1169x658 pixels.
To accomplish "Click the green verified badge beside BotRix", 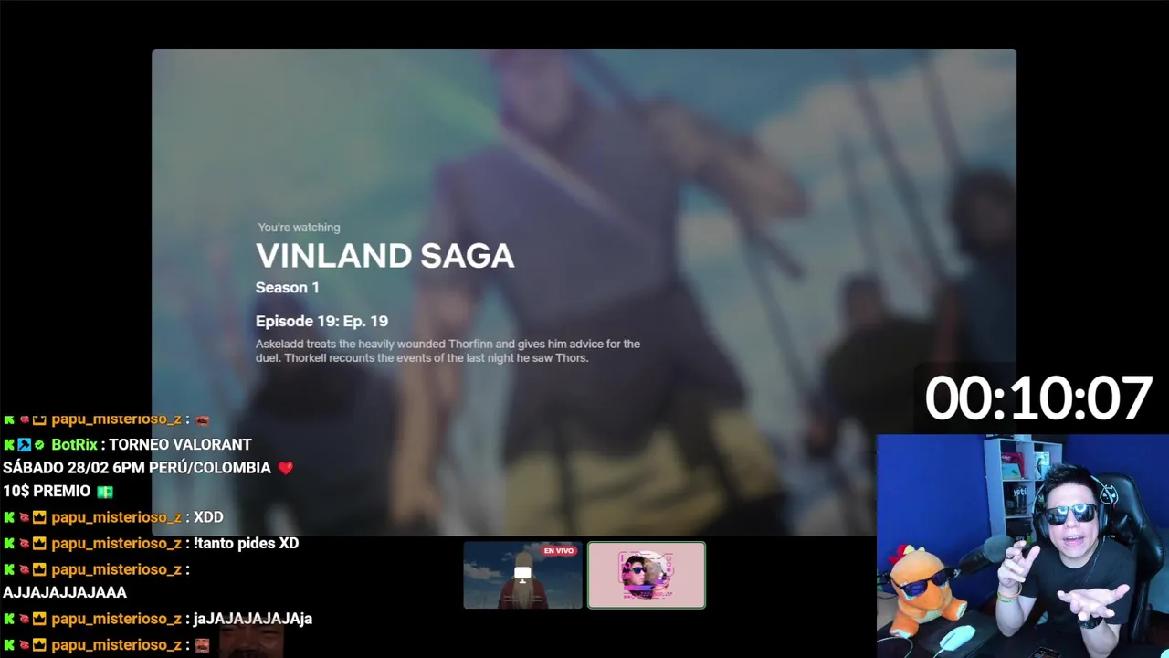I will click(x=39, y=445).
